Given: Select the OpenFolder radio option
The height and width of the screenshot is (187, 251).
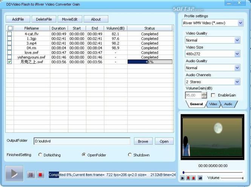Looking at the screenshot, I should [x=83, y=155].
